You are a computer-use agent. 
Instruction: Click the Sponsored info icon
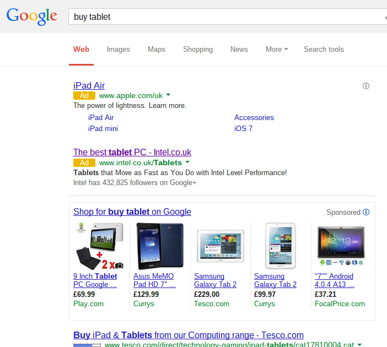366,212
